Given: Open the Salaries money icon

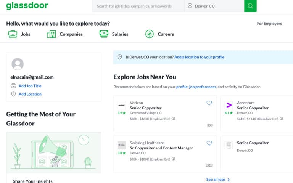Looking at the screenshot, I should [104, 34].
